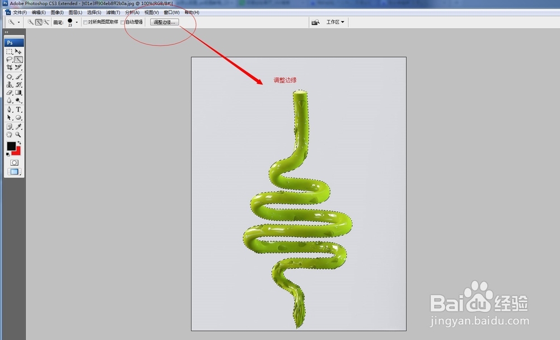Select the Rectangular Marquee tool
The height and width of the screenshot is (340, 560).
point(10,52)
